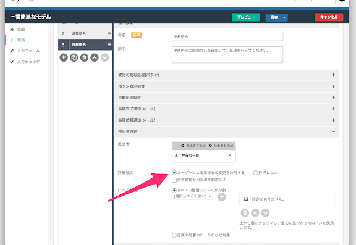Open 経路 in the sidebar

click(21, 40)
